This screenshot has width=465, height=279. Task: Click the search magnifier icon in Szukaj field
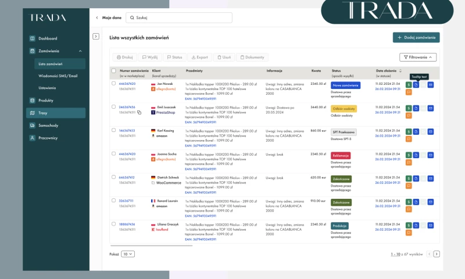pyautogui.click(x=133, y=17)
